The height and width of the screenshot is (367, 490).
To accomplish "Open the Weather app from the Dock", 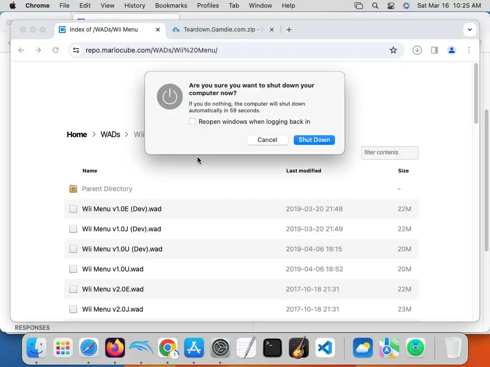I will click(x=363, y=348).
